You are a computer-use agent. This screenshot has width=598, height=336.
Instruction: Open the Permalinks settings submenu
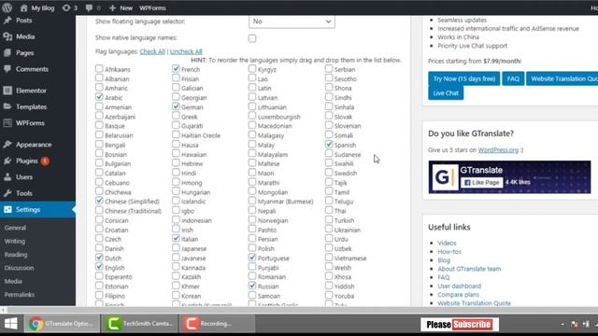20,295
